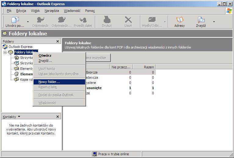This screenshot has width=234, height=158.
Task: Open the dropdown arrow beside Znajdź
Action: (x=214, y=22)
